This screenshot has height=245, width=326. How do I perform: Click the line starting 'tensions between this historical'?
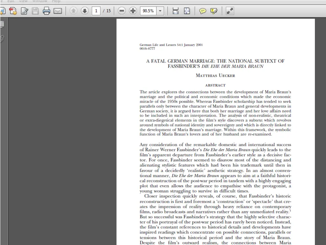pyautogui.click(x=216, y=237)
